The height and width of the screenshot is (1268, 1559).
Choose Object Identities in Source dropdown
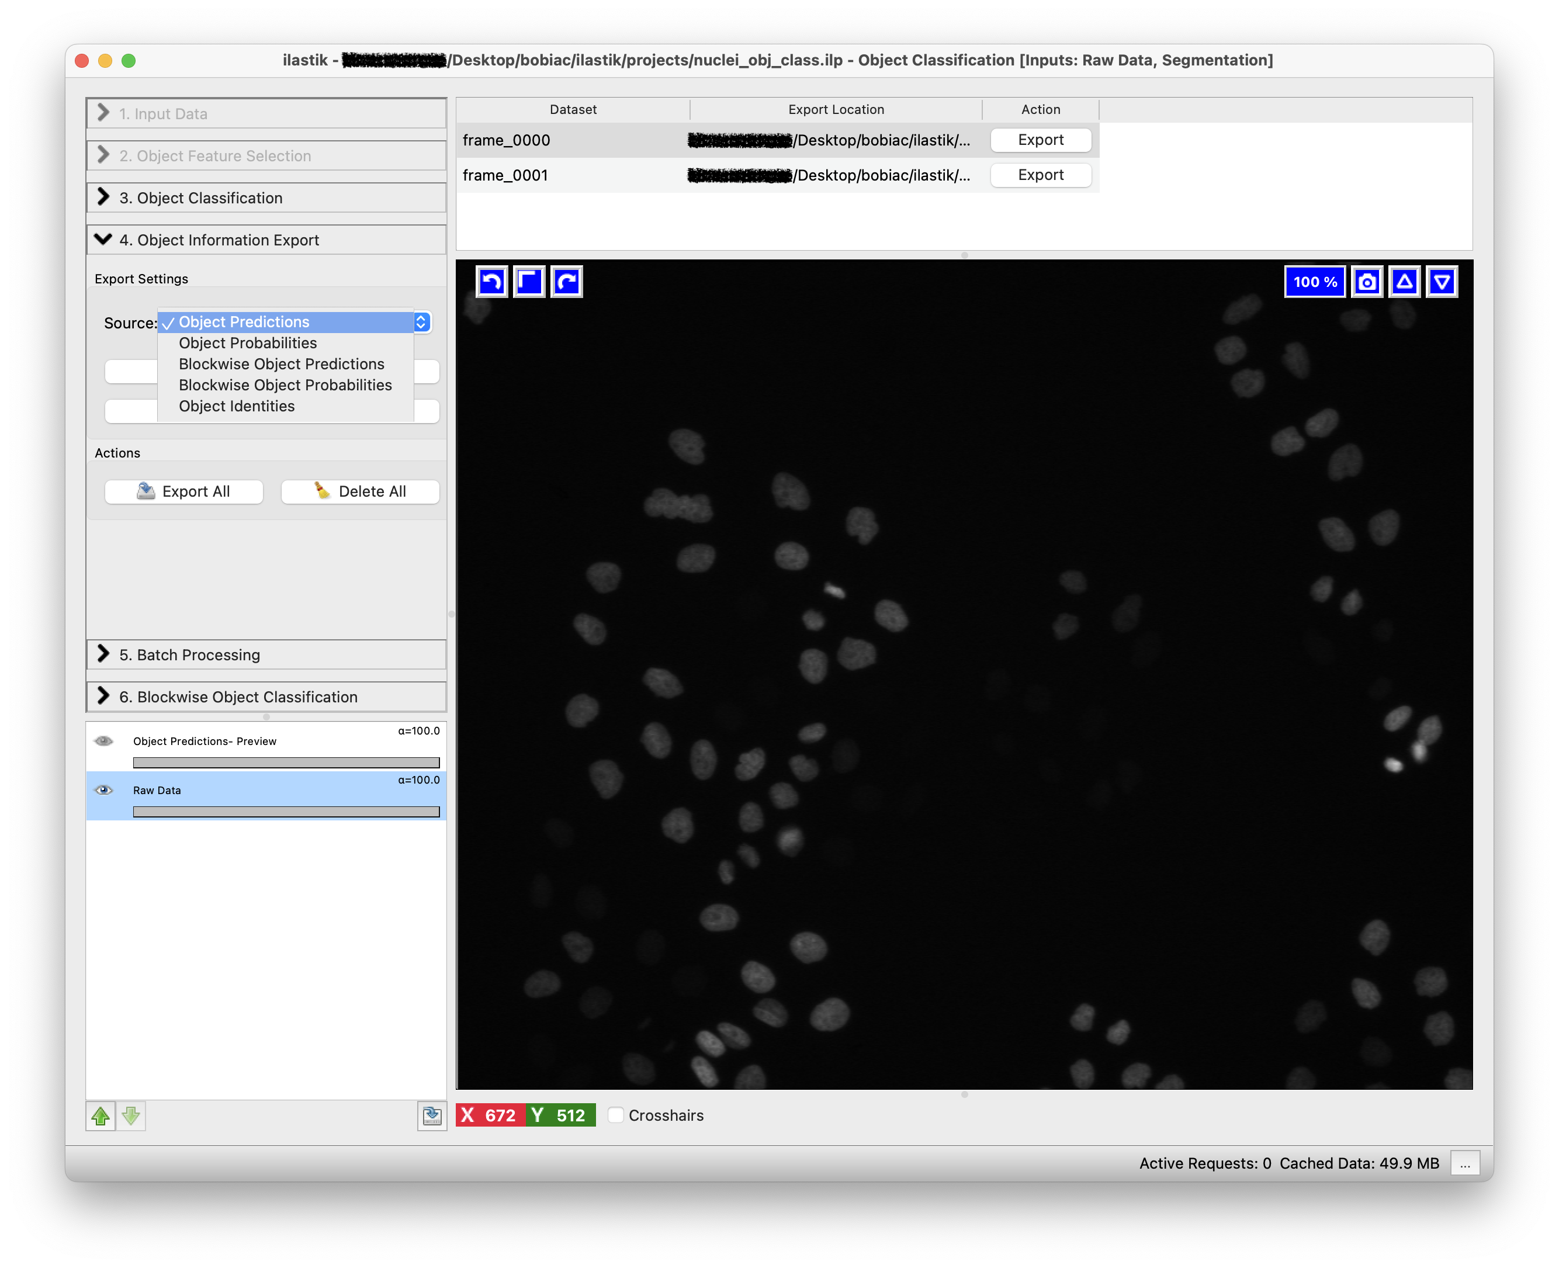[237, 406]
